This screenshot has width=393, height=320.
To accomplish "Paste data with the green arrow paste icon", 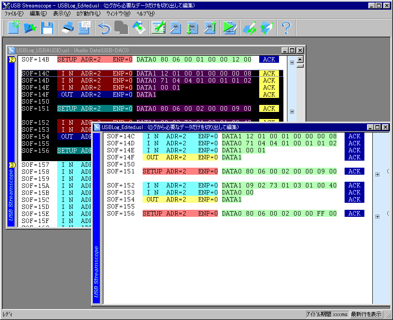I will 139,28.
